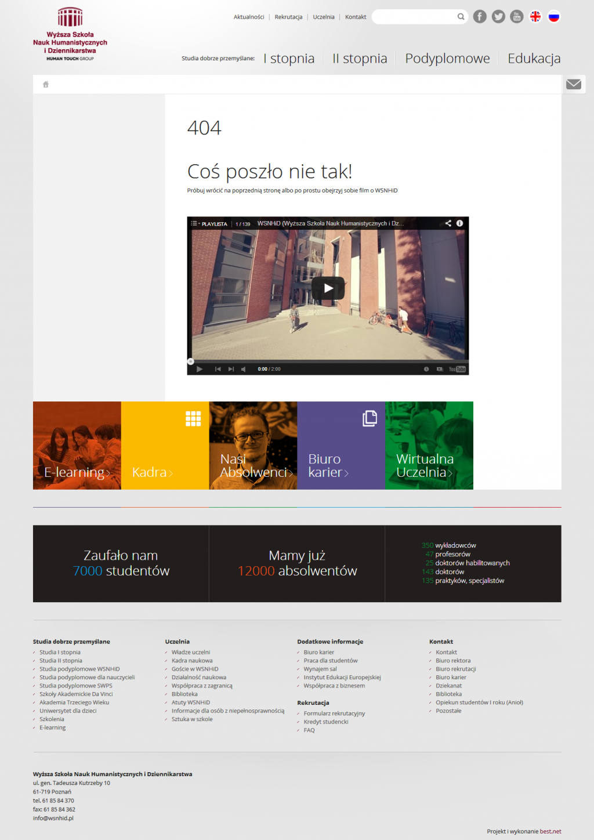This screenshot has height=840, width=594.
Task: Show video info with info icon
Action: click(459, 223)
